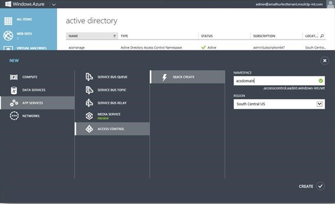Image resolution: width=335 pixels, height=204 pixels.
Task: Select the acsmanage namespace row
Action: [196, 47]
